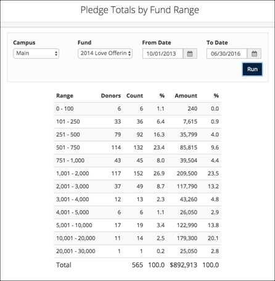This screenshot has width=275, height=281.
Task: Click the Pledge Totals by Fund Range title
Action: point(140,10)
